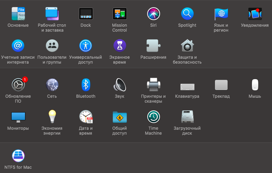The width and height of the screenshot is (272, 173).
Task: Open Уведомления preferences icon
Action: pyautogui.click(x=255, y=14)
